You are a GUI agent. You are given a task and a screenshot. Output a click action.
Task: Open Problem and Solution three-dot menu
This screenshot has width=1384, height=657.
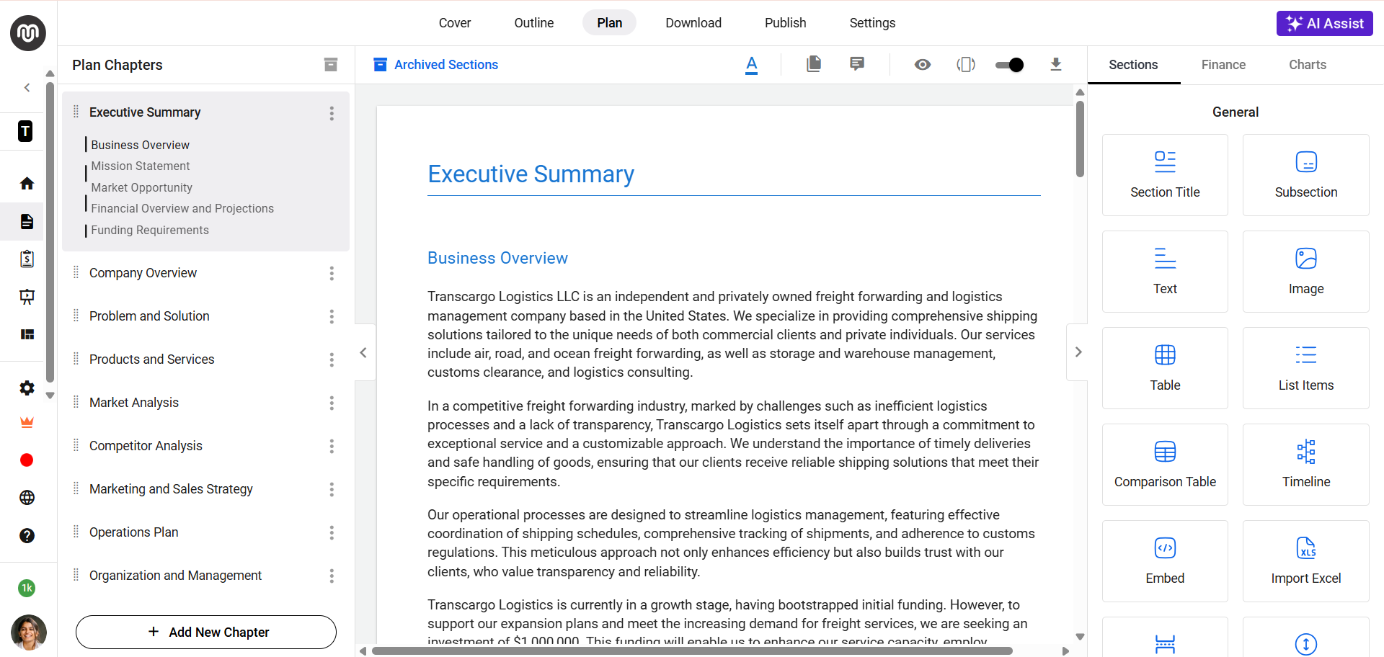332,316
